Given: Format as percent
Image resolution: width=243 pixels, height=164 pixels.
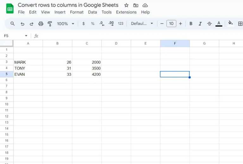Looking at the screenshot, I should 93,24.
